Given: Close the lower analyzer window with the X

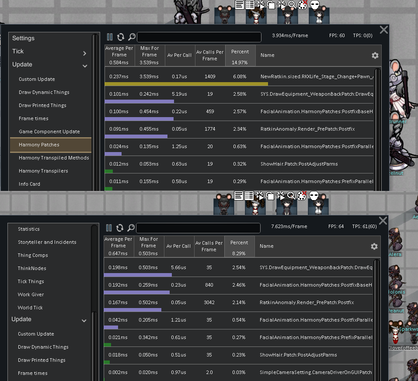Looking at the screenshot, I should pyautogui.click(x=383, y=221).
